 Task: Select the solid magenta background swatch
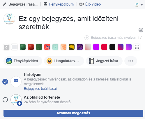click(x=96, y=47)
